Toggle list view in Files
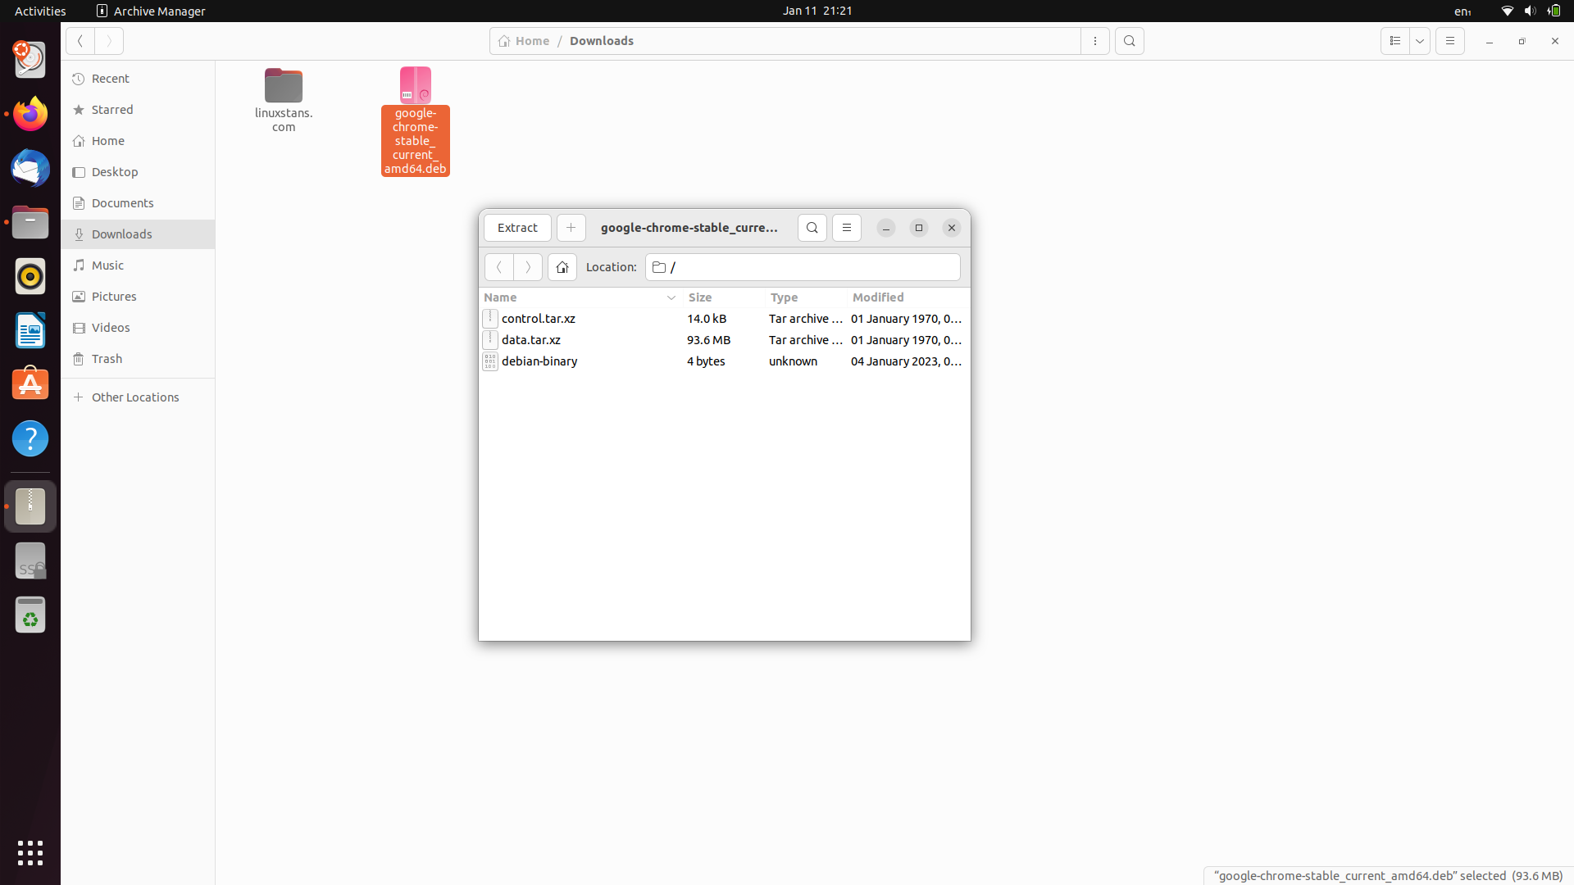 coord(1395,41)
